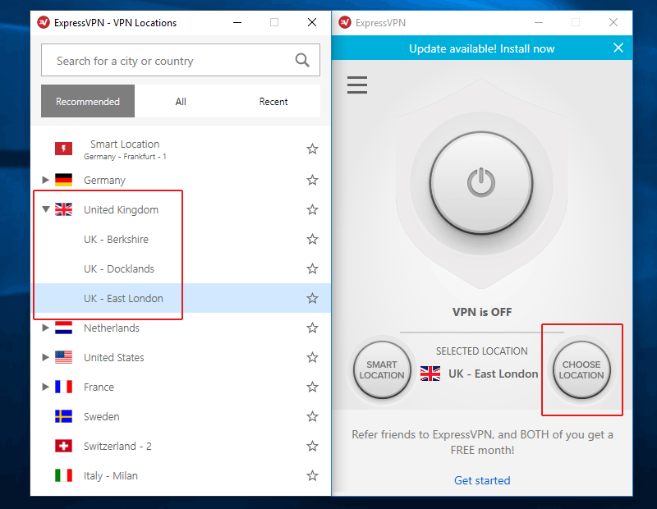Viewport: 657px width, 509px height.
Task: Dismiss the update banner with X
Action: coord(618,48)
